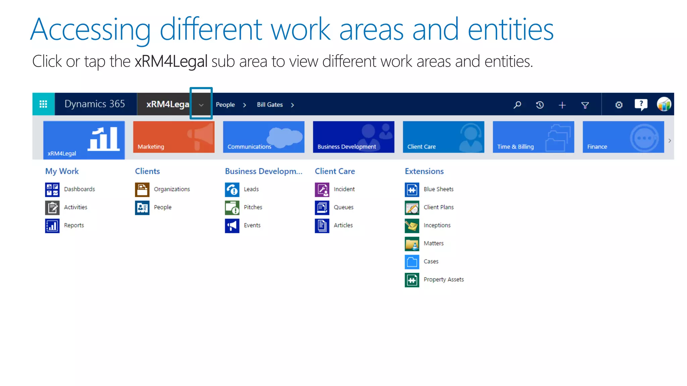Click the Dashboards icon

(52, 189)
